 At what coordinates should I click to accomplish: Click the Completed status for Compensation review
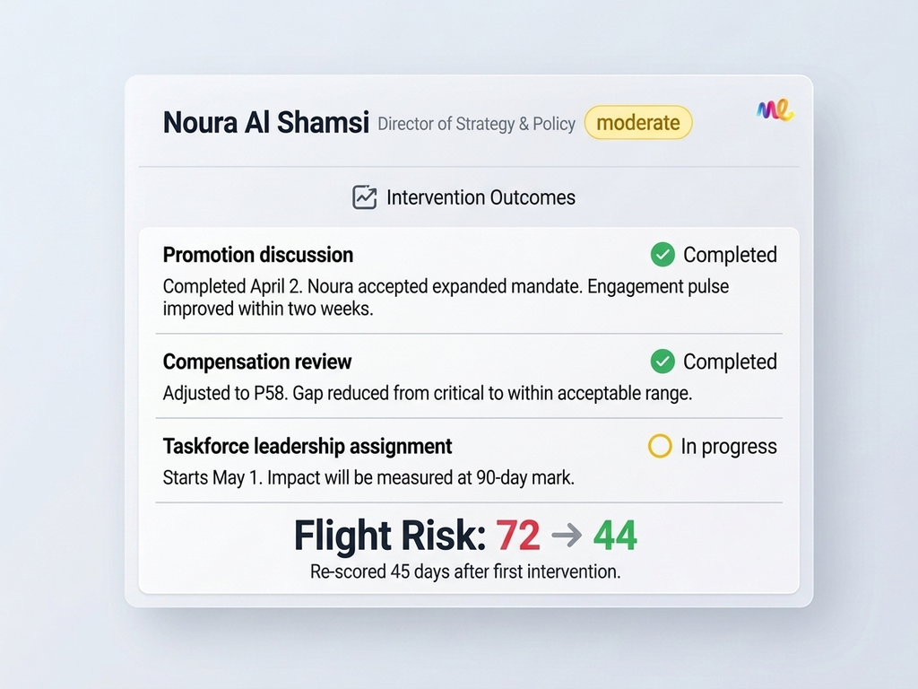click(730, 362)
